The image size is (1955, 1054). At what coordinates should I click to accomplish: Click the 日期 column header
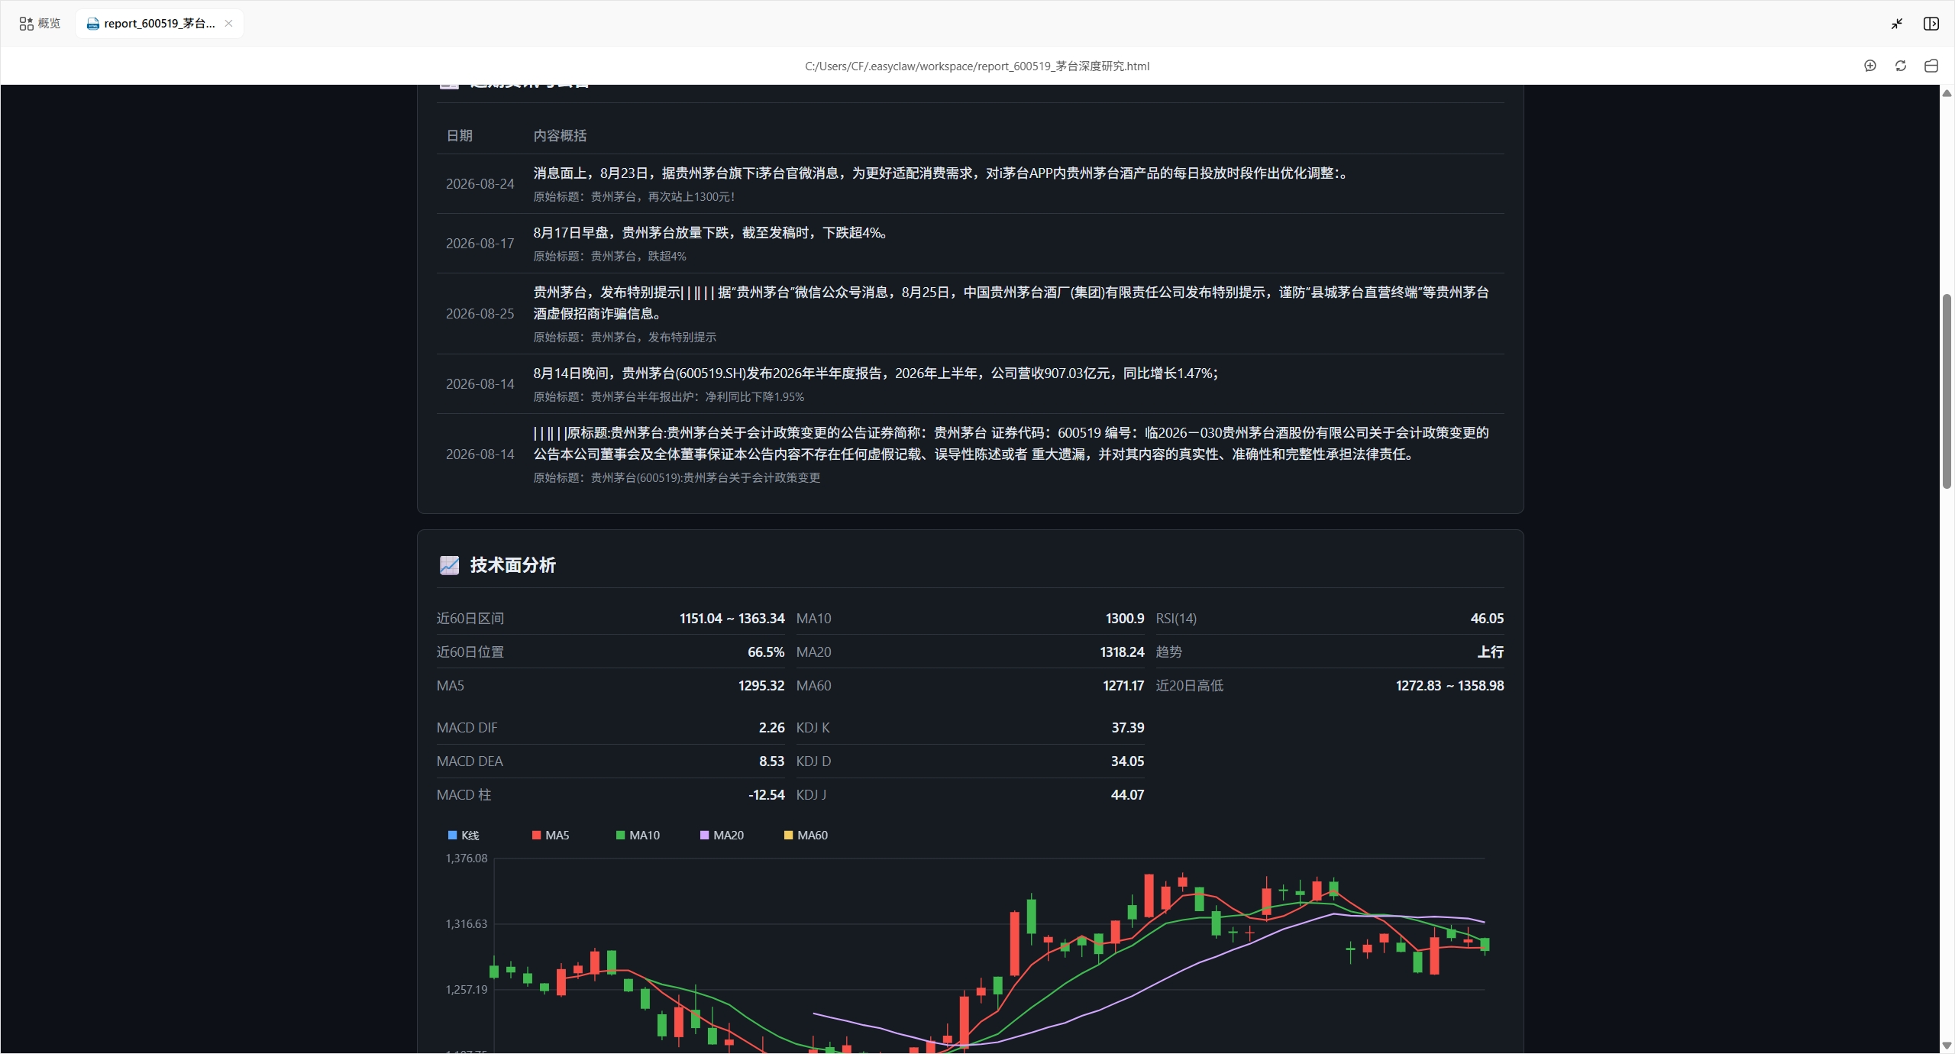coord(459,136)
